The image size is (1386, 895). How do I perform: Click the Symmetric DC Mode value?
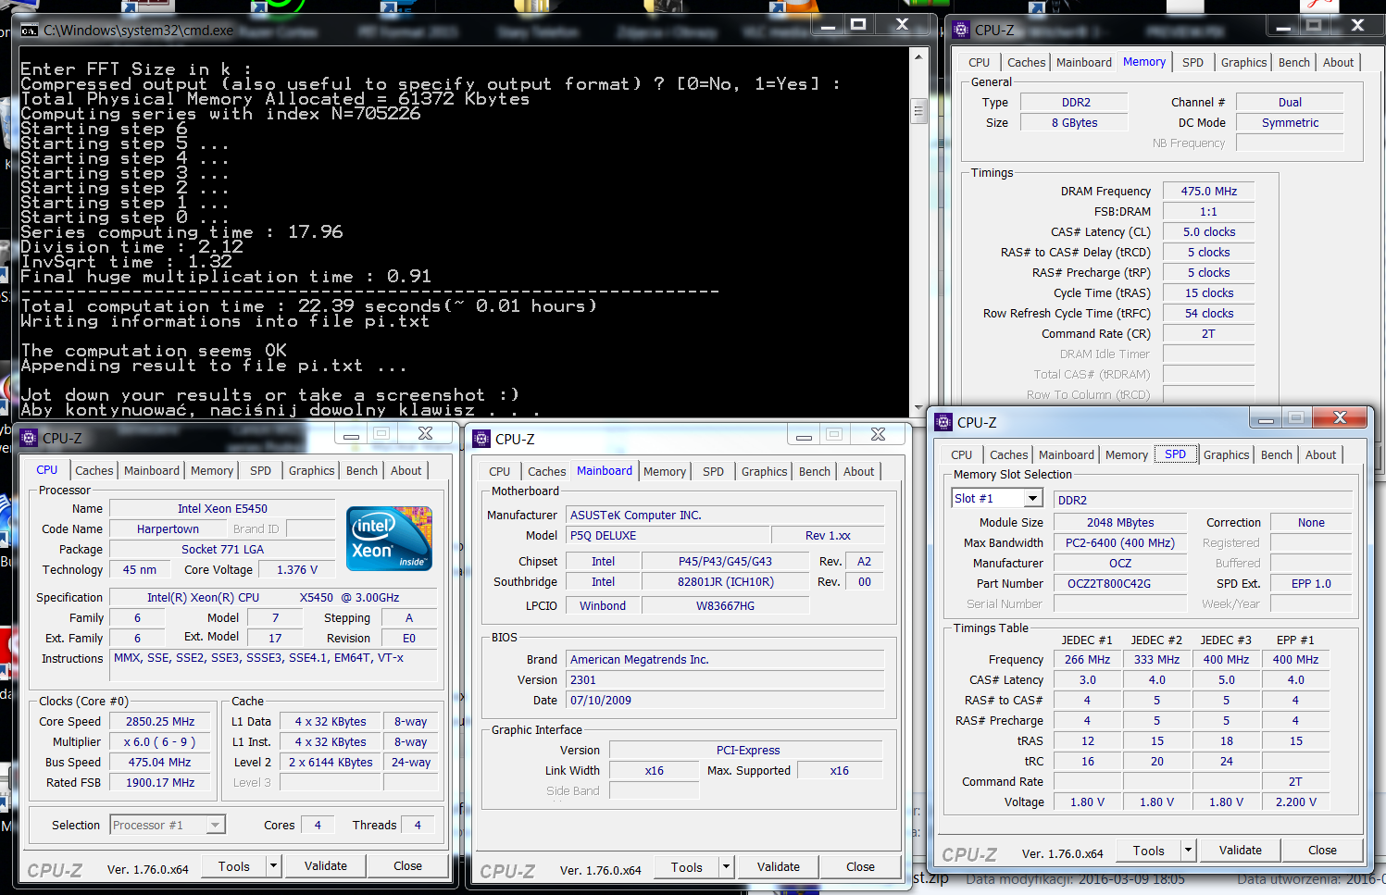coord(1290,122)
